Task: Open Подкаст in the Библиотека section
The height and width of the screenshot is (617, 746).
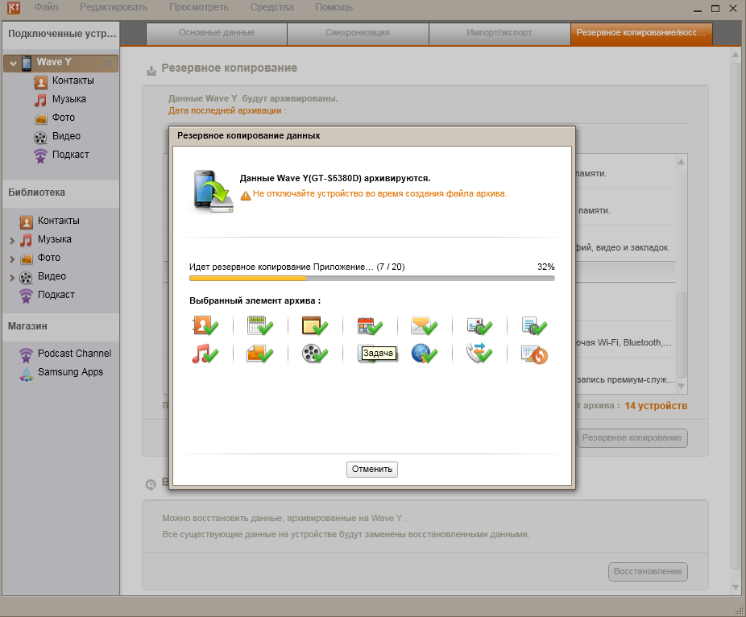Action: pyautogui.click(x=56, y=295)
